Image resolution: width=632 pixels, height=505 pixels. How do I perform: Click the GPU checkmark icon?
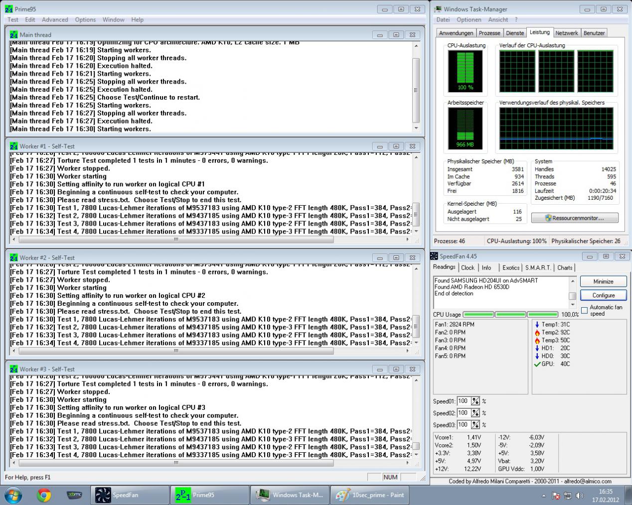537,364
